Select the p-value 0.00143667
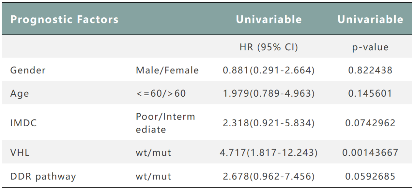The image size is (414, 190). (x=370, y=152)
